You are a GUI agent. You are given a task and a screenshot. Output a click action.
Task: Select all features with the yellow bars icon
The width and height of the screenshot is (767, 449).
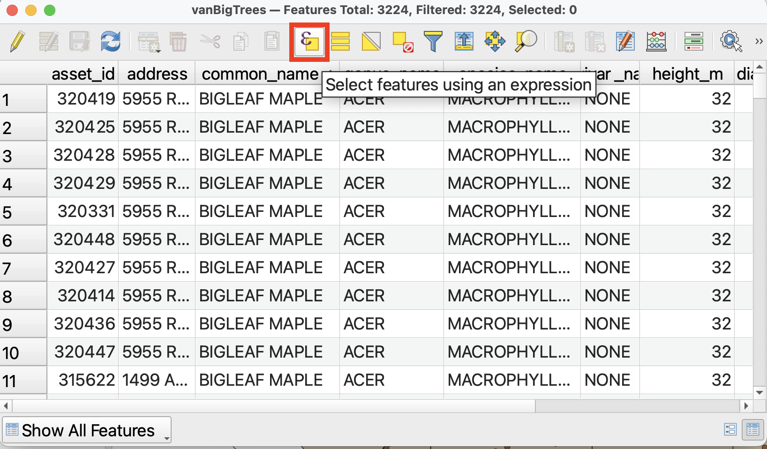coord(340,41)
